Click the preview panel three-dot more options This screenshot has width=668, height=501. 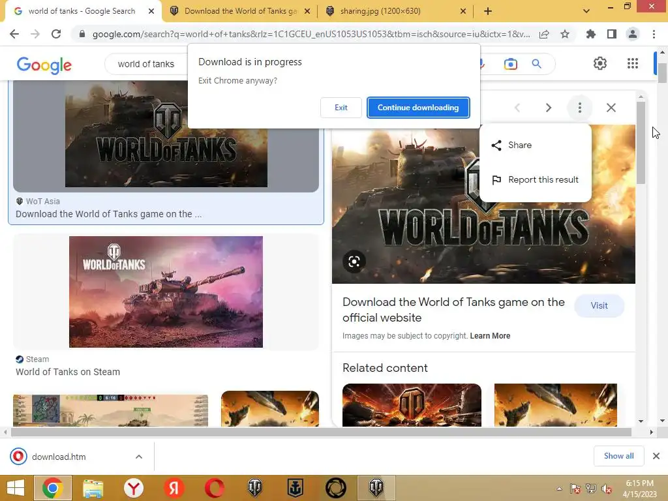point(579,108)
